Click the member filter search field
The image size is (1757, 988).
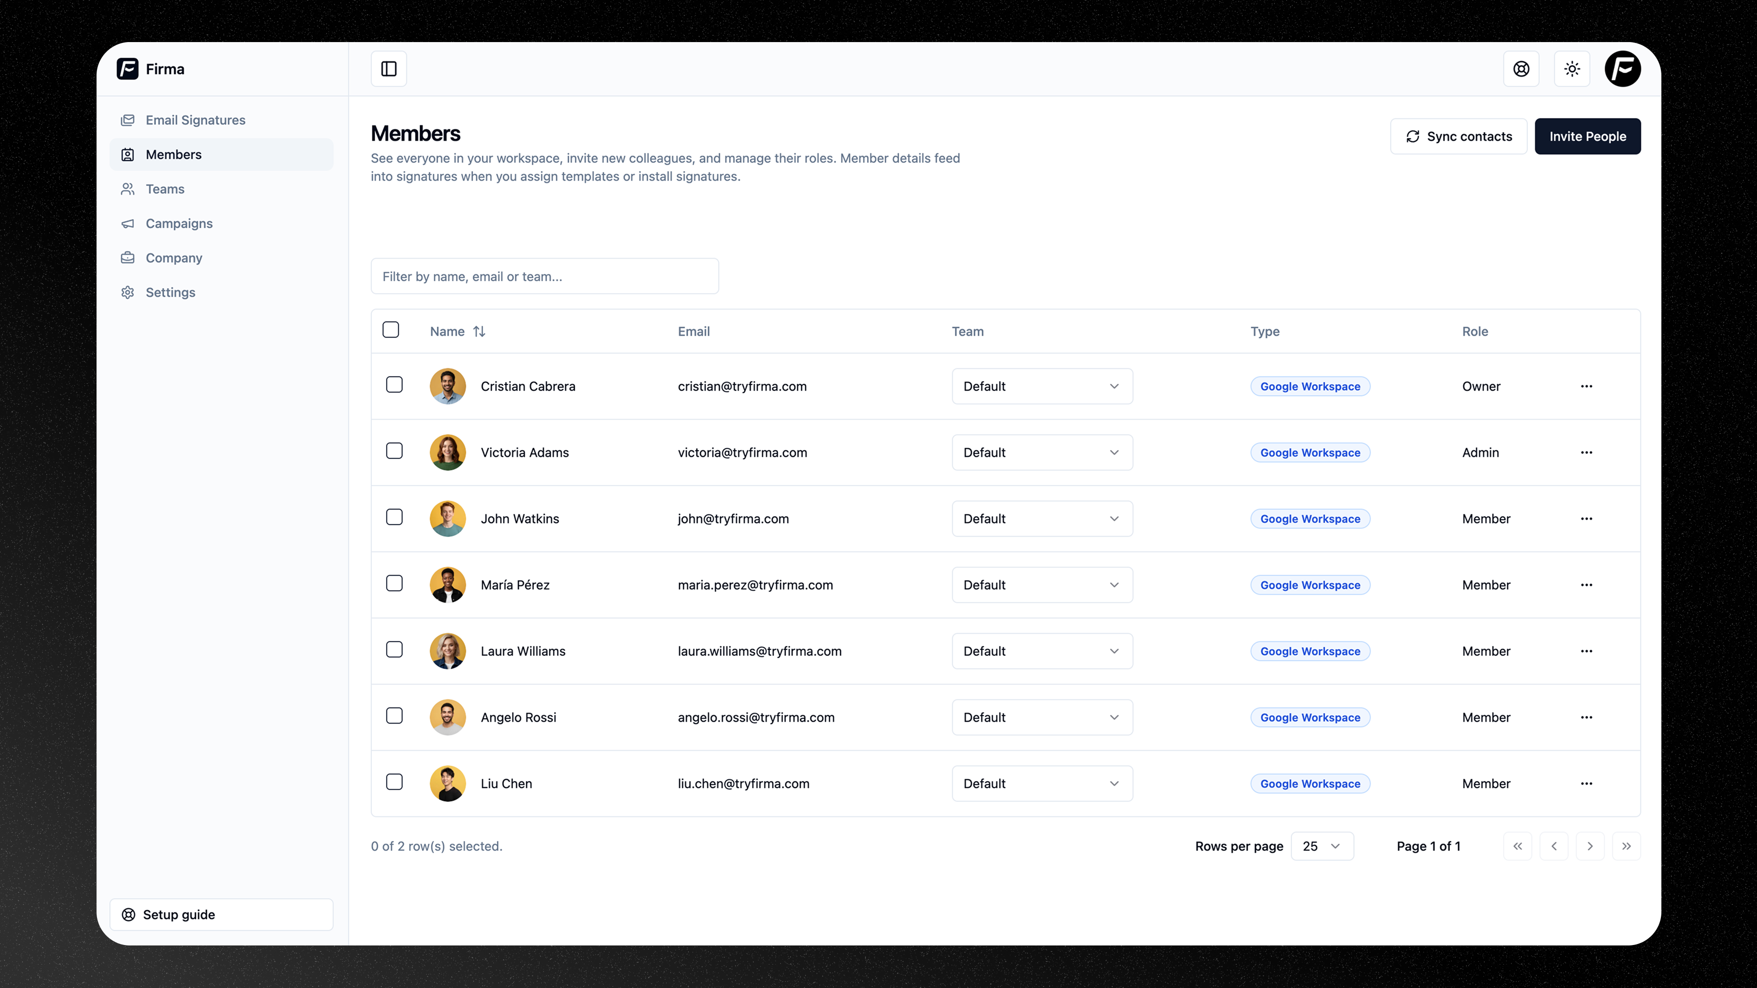[x=545, y=276]
